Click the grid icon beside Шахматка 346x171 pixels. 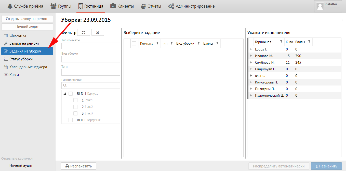tap(6, 36)
